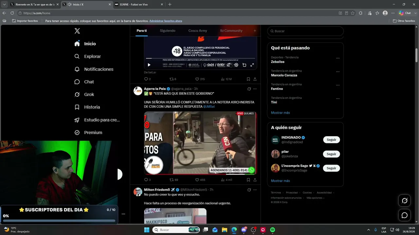Share the bet.ar video post
Viewport: 419px width, 235px height.
255,79
